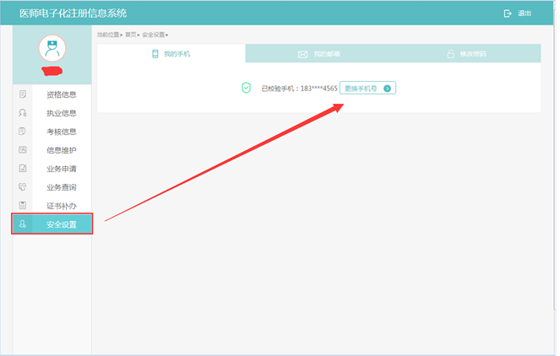Switch to the 我的手机 tab
Screen dimensions: 560x356
171,54
